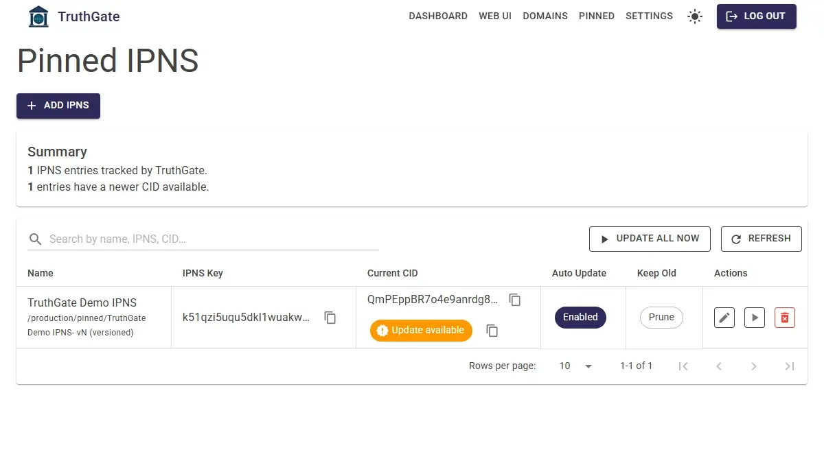Viewport: 824px width, 463px height.
Task: Click the search magnifier icon
Action: coord(35,239)
